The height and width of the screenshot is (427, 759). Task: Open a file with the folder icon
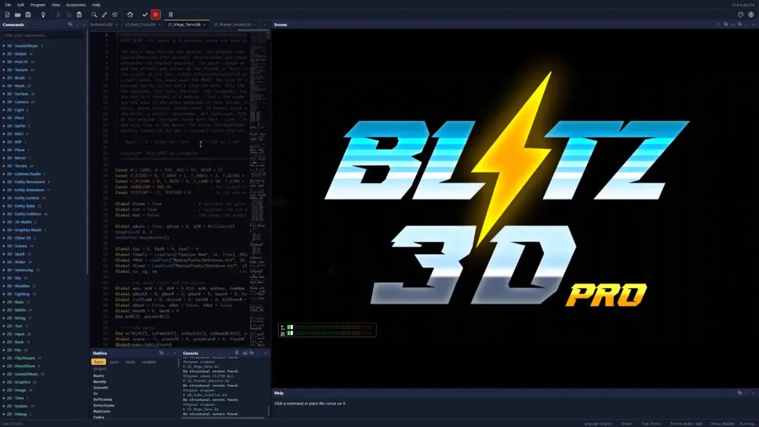17,15
